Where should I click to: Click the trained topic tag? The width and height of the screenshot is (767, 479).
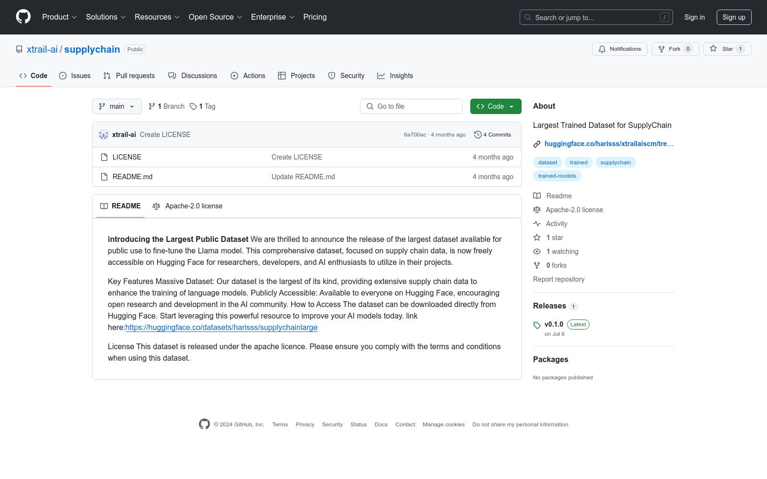(579, 162)
